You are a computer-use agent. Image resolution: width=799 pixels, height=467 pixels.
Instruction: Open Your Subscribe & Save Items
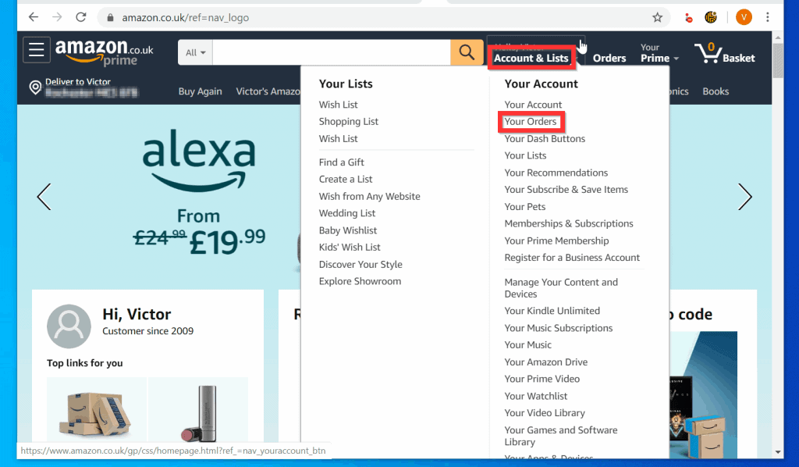point(566,190)
